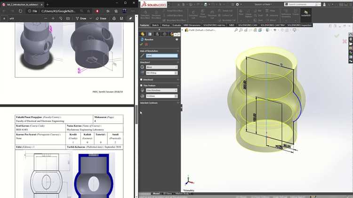Open the Sketch ribbon tab
Screen dimensions: 353x198
[155, 25]
